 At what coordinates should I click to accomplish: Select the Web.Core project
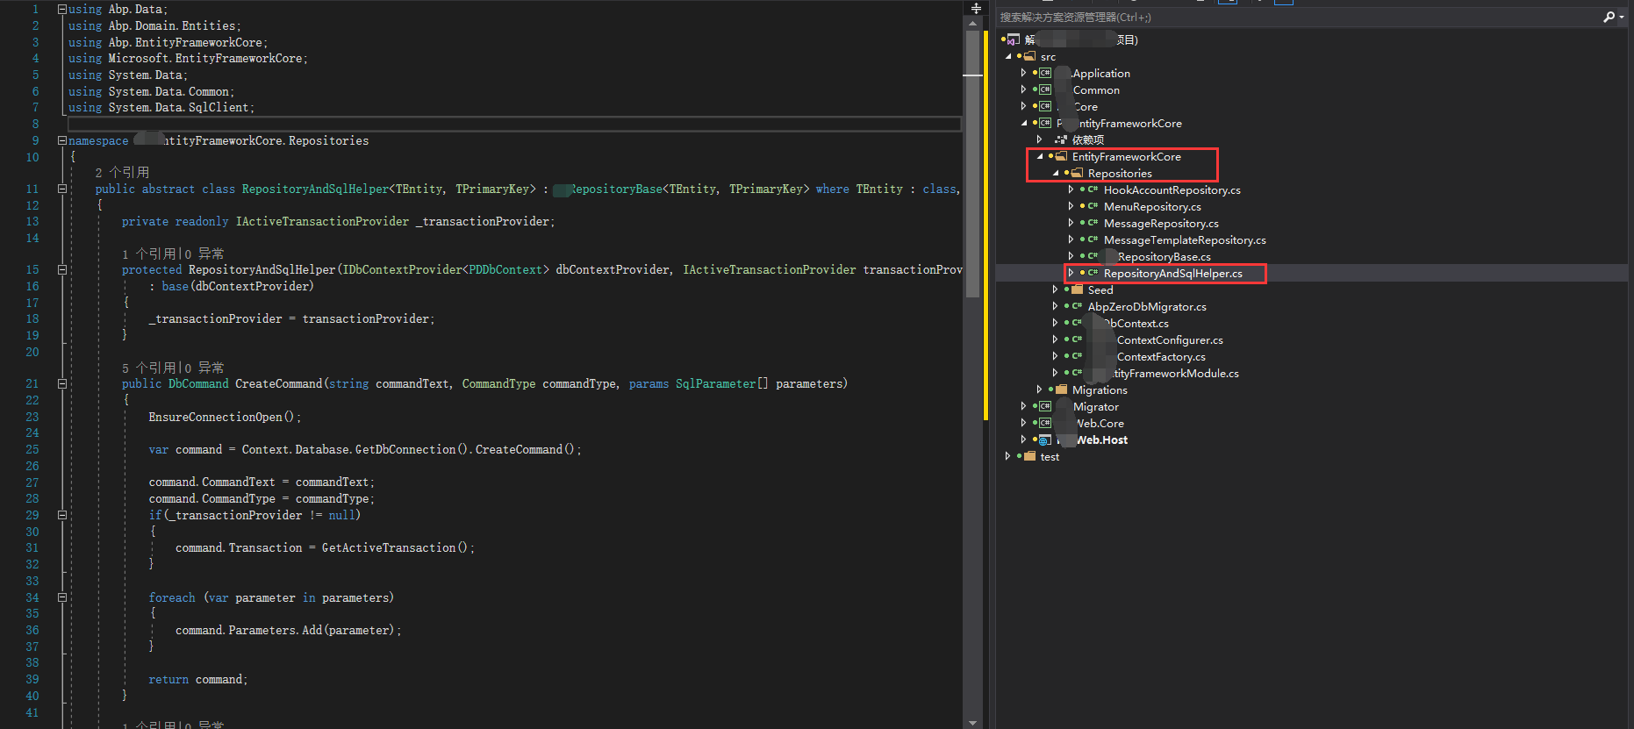pos(1099,423)
